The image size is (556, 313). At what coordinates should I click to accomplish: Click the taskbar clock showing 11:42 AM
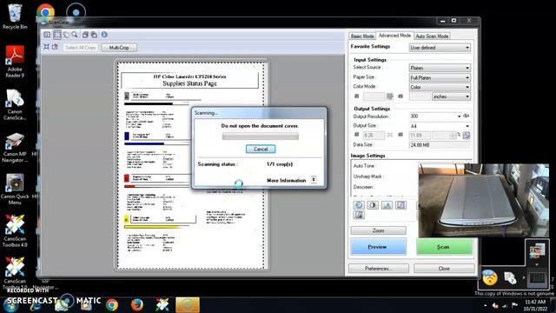coord(535,305)
